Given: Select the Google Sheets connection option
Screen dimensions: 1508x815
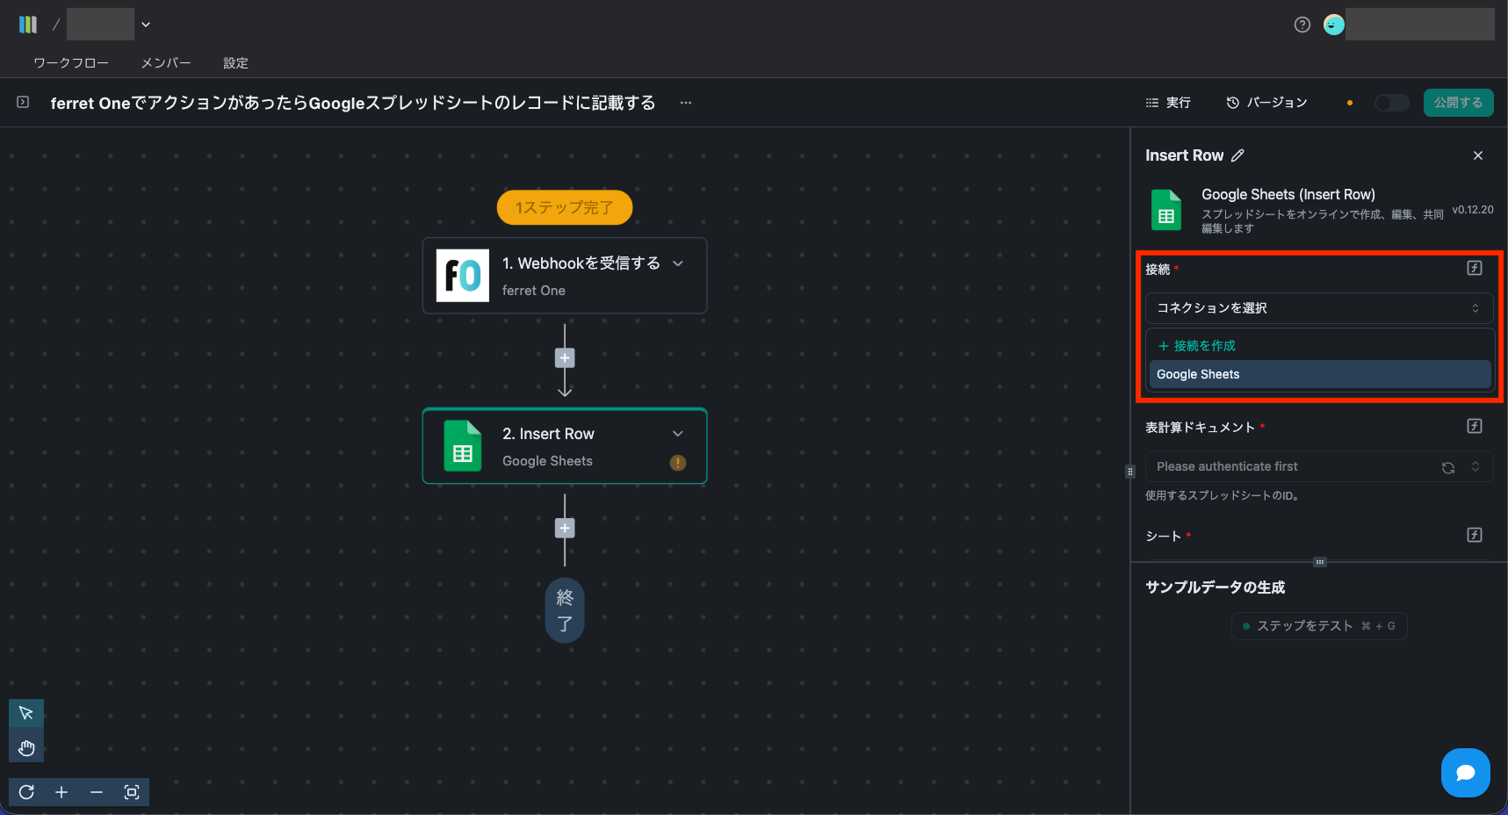Looking at the screenshot, I should coord(1319,374).
